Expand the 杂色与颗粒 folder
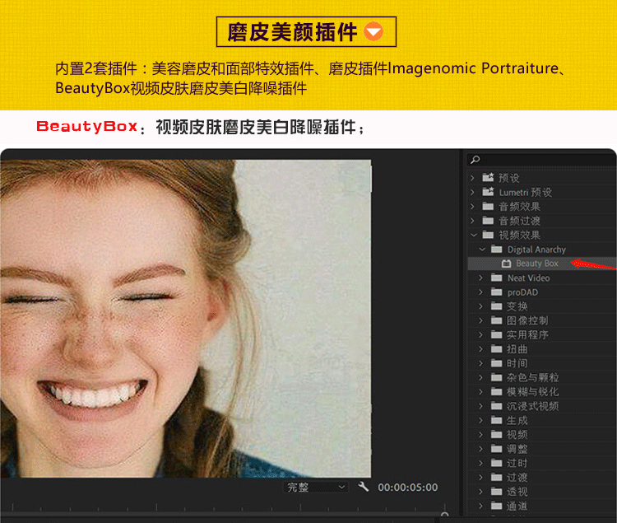617x523 pixels. click(481, 377)
